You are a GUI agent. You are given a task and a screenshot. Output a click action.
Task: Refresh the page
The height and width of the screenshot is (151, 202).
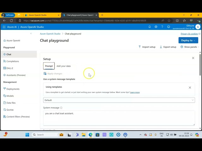(11, 20)
